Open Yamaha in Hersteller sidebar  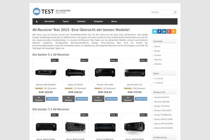(158, 64)
